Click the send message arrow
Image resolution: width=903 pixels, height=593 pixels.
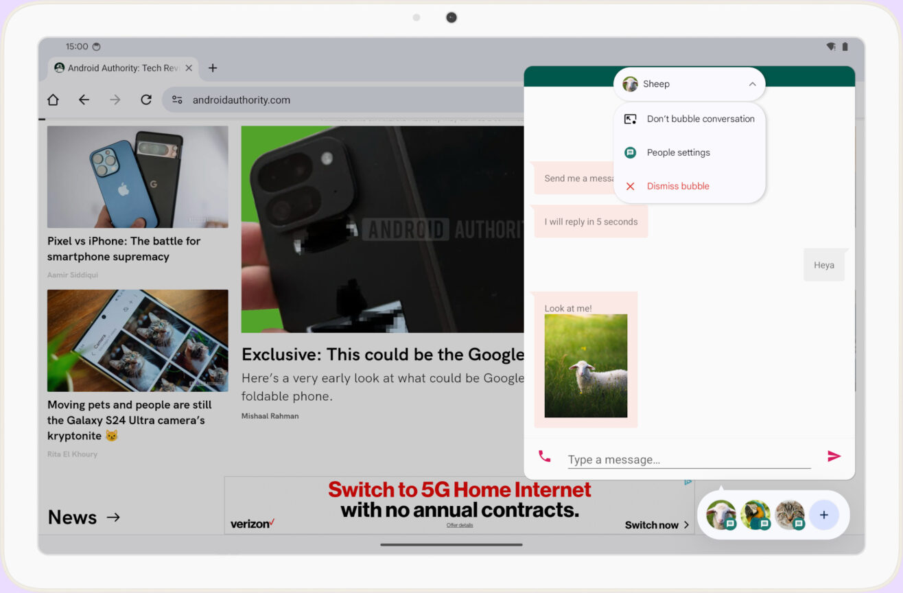(834, 455)
